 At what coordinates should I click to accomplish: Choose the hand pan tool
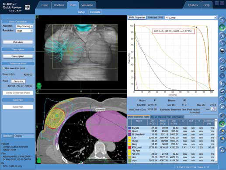click(222, 35)
